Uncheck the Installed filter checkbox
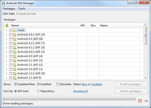 pos(38,84)
